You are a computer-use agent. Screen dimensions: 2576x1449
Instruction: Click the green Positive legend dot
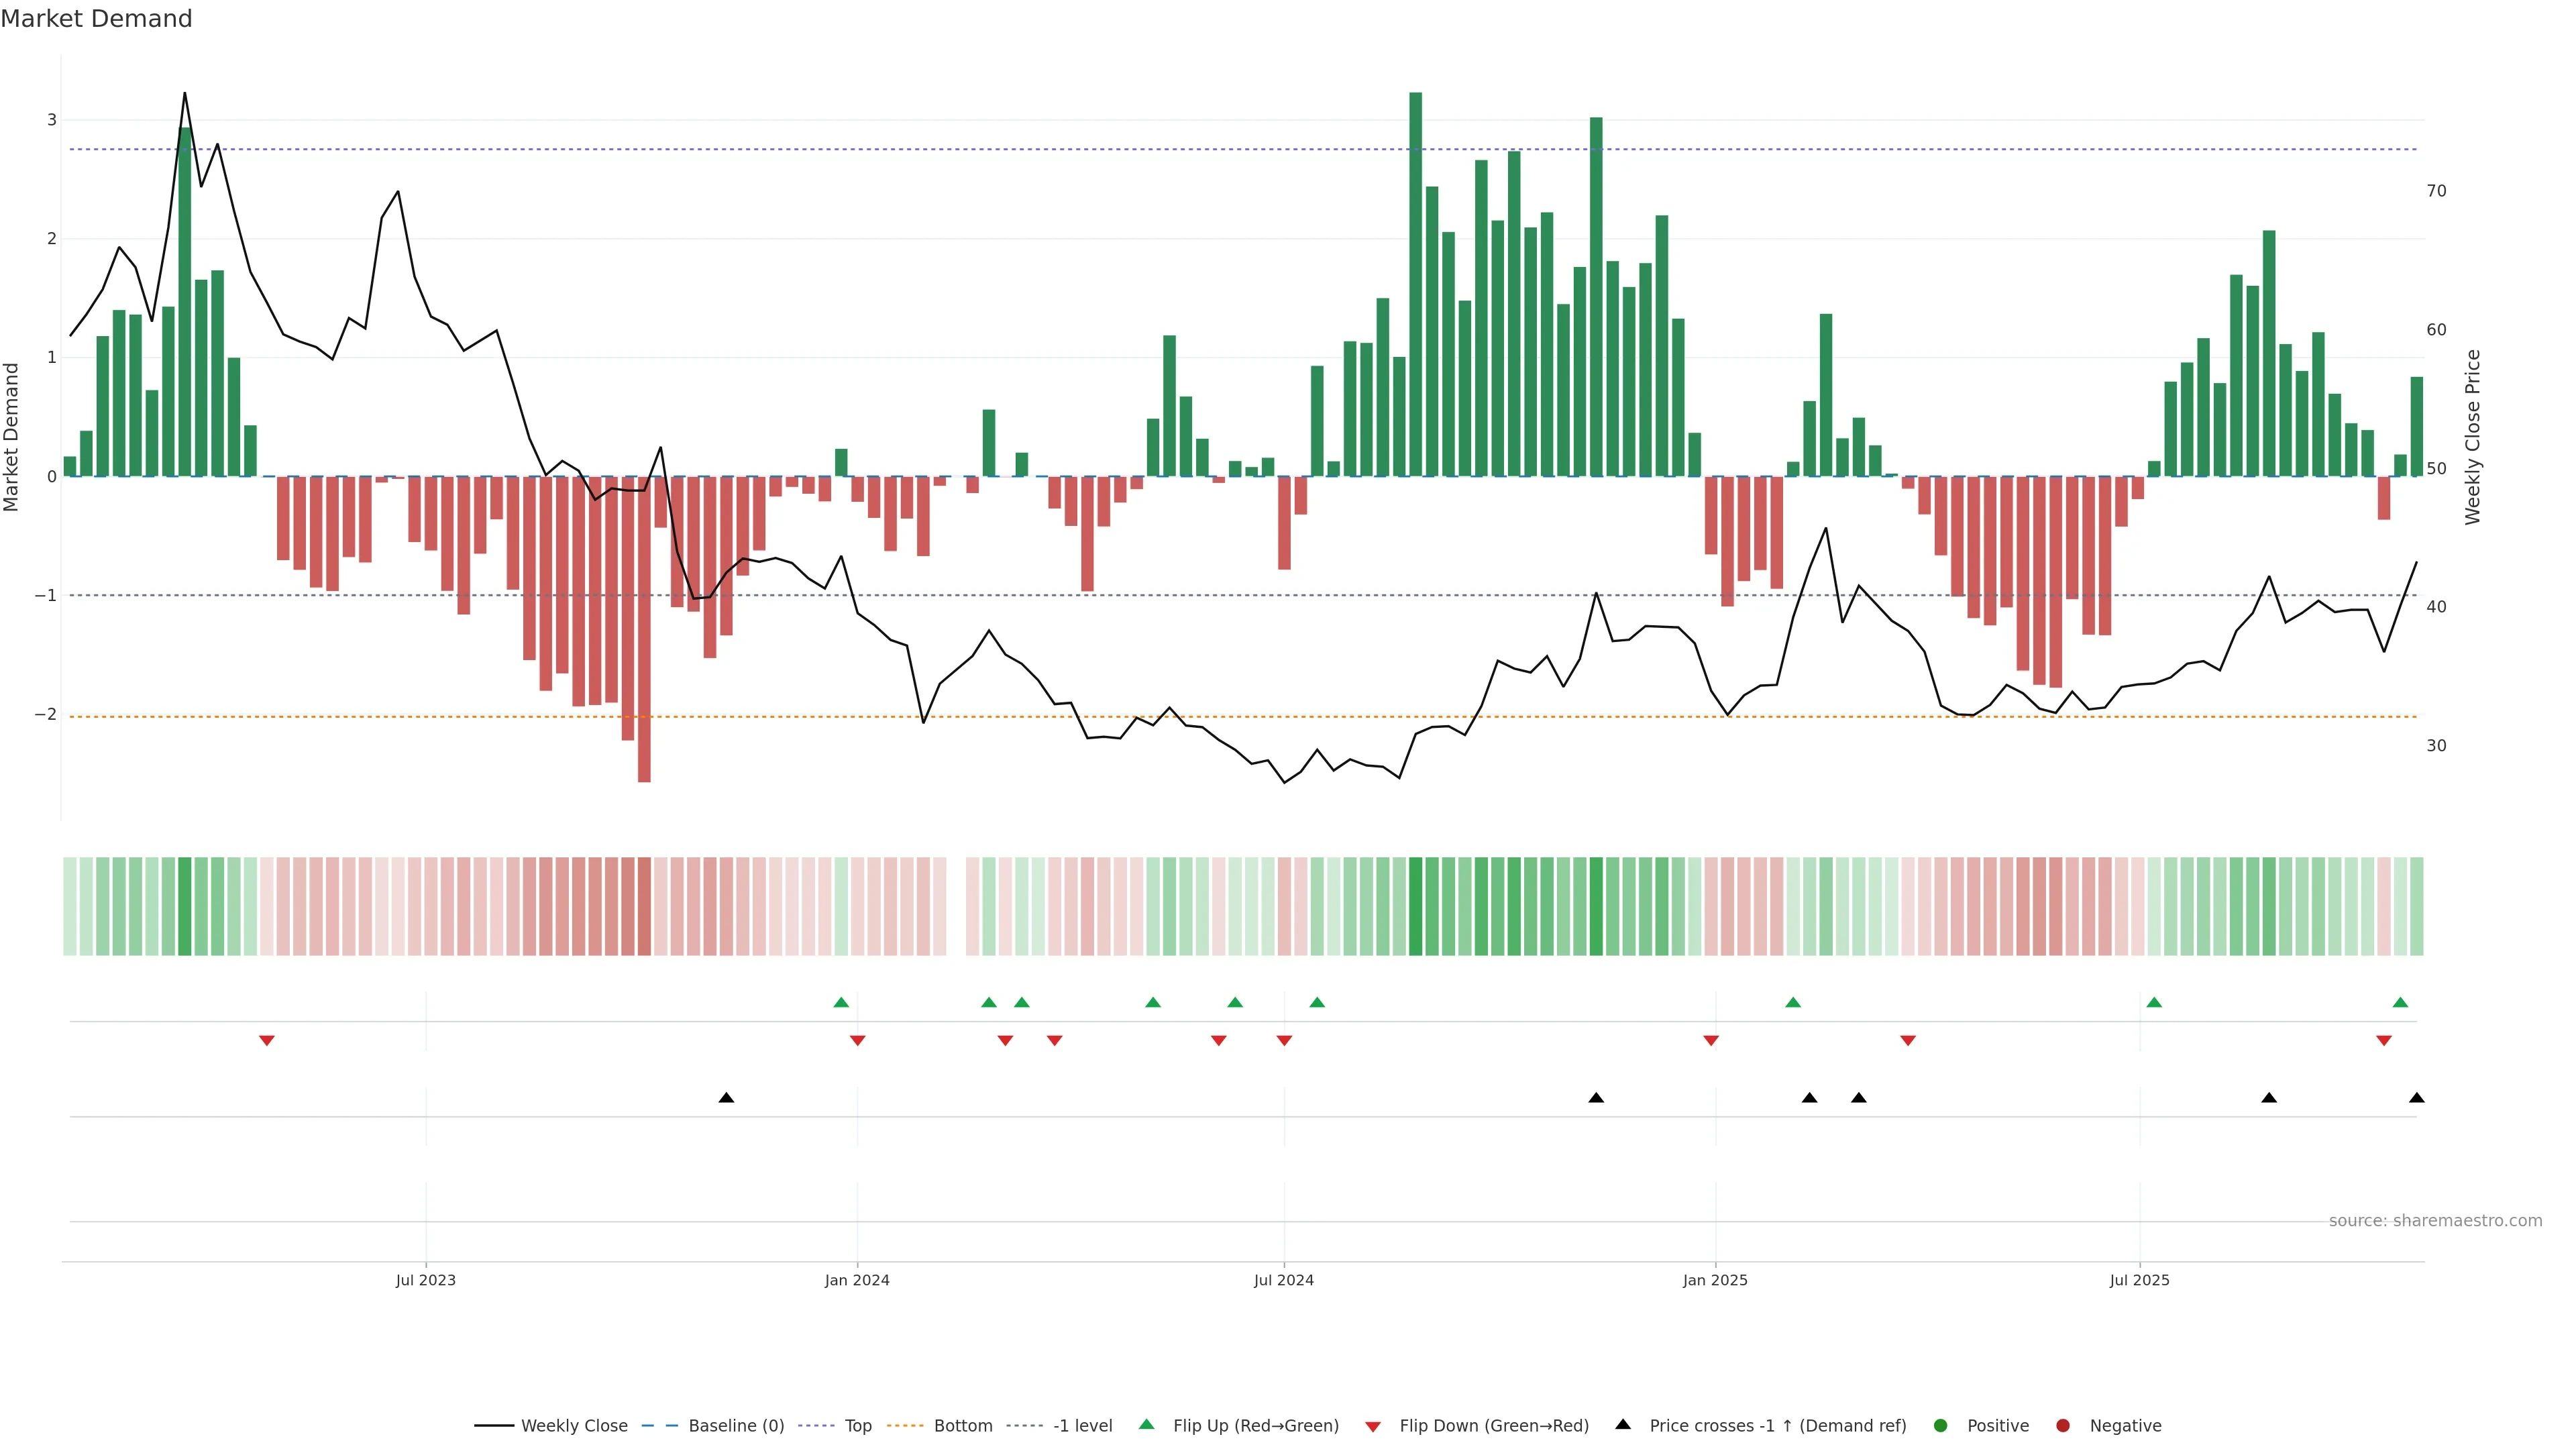click(x=1941, y=1426)
